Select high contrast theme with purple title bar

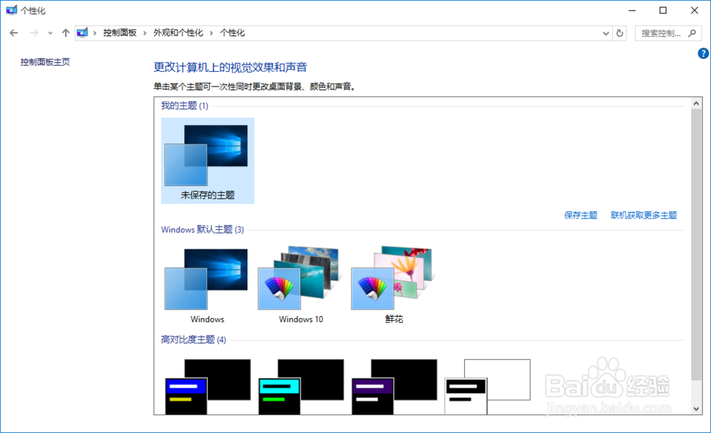[x=395, y=387]
